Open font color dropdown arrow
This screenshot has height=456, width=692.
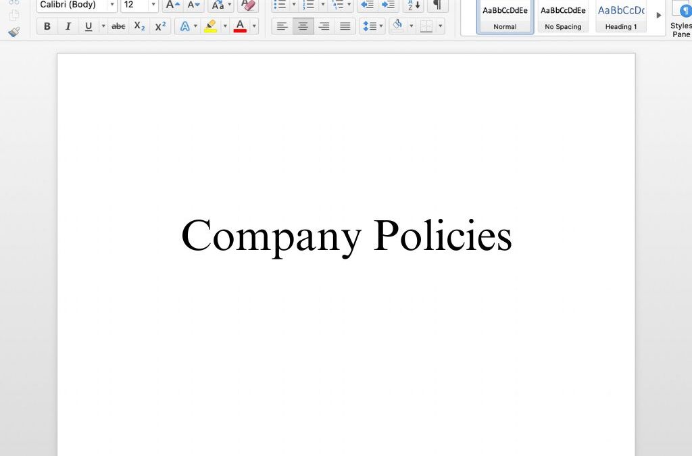tap(254, 26)
